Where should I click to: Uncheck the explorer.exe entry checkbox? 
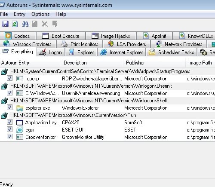9,107
